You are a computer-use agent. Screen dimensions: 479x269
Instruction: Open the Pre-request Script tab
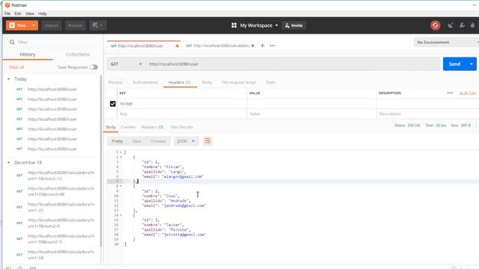239,82
